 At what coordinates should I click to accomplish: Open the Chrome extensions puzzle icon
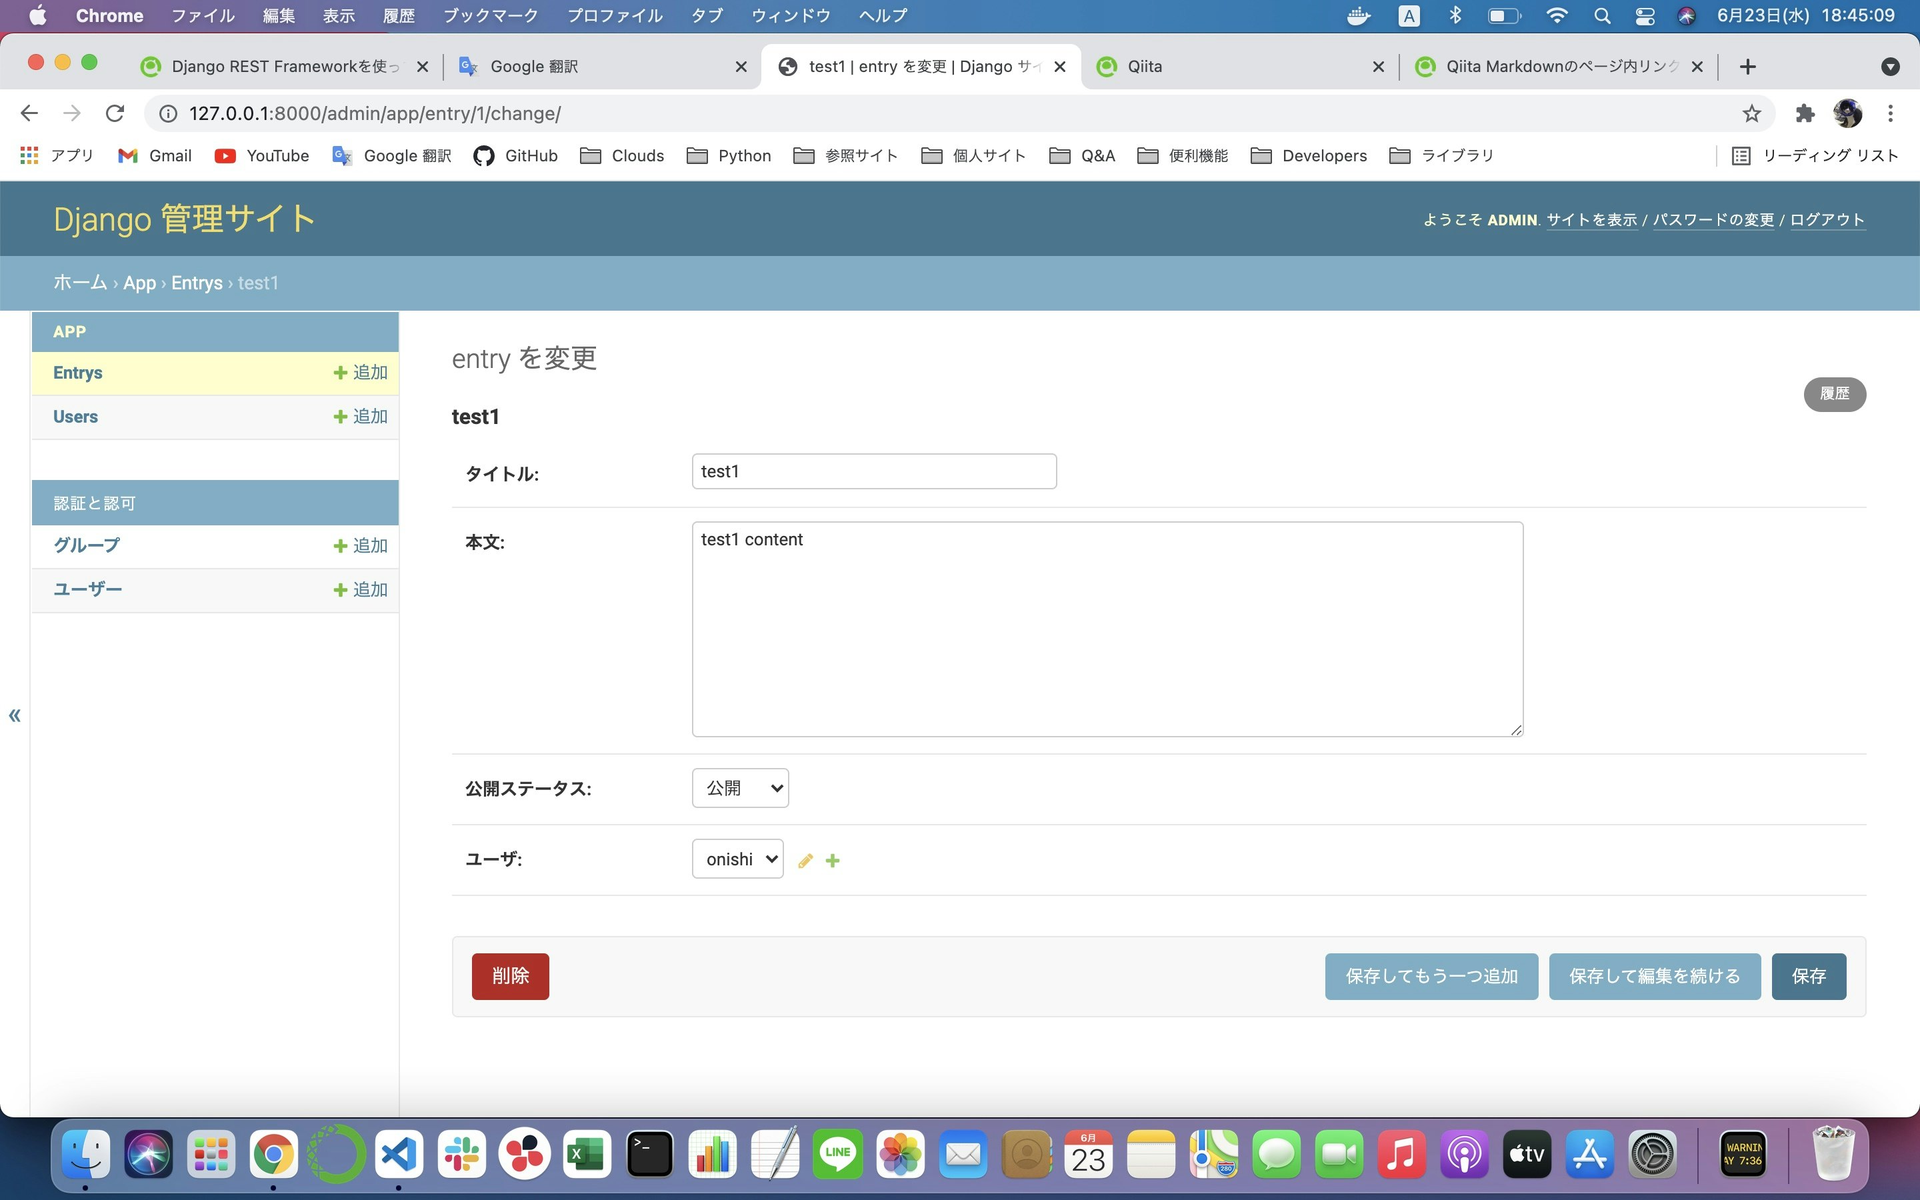point(1805,113)
